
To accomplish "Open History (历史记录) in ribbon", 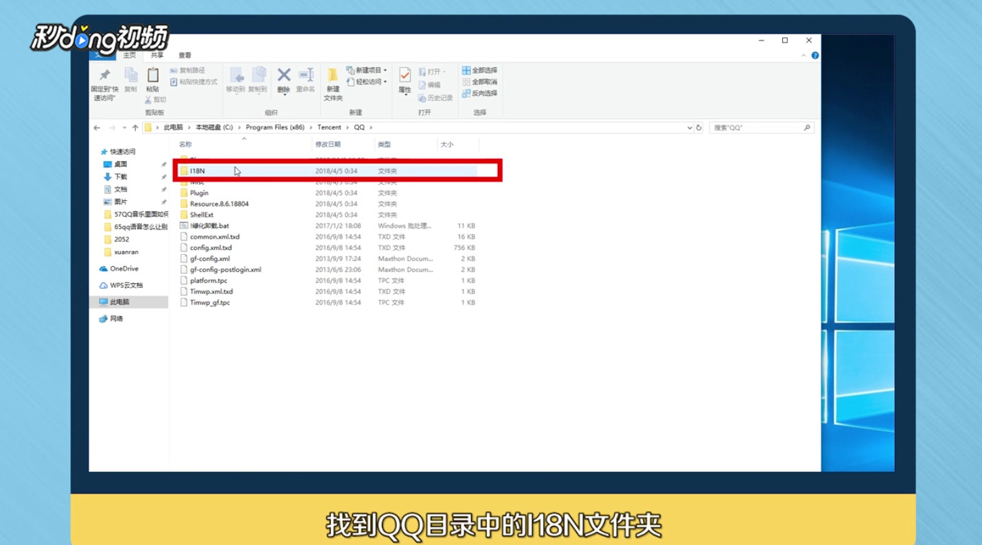I will pos(435,98).
